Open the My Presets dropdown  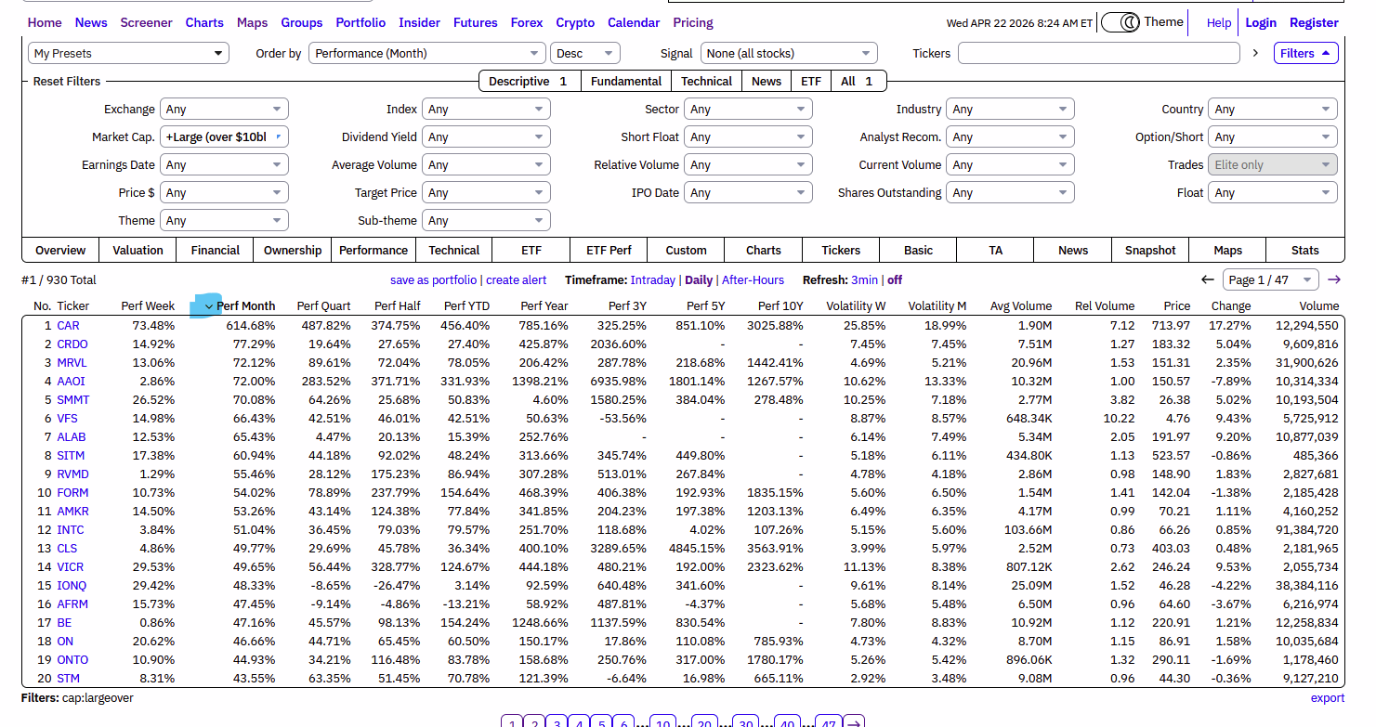[128, 53]
